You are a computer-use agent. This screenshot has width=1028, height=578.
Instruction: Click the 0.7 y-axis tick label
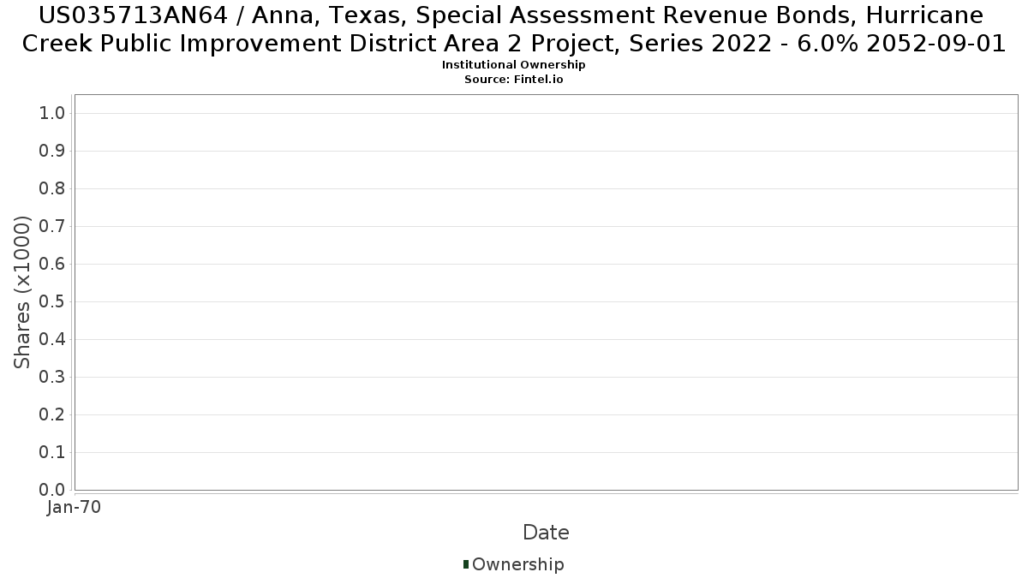[53, 227]
